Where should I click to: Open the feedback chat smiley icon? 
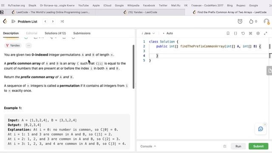click(261, 129)
